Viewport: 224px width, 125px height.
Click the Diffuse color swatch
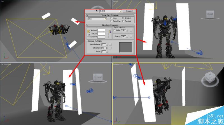101,33
